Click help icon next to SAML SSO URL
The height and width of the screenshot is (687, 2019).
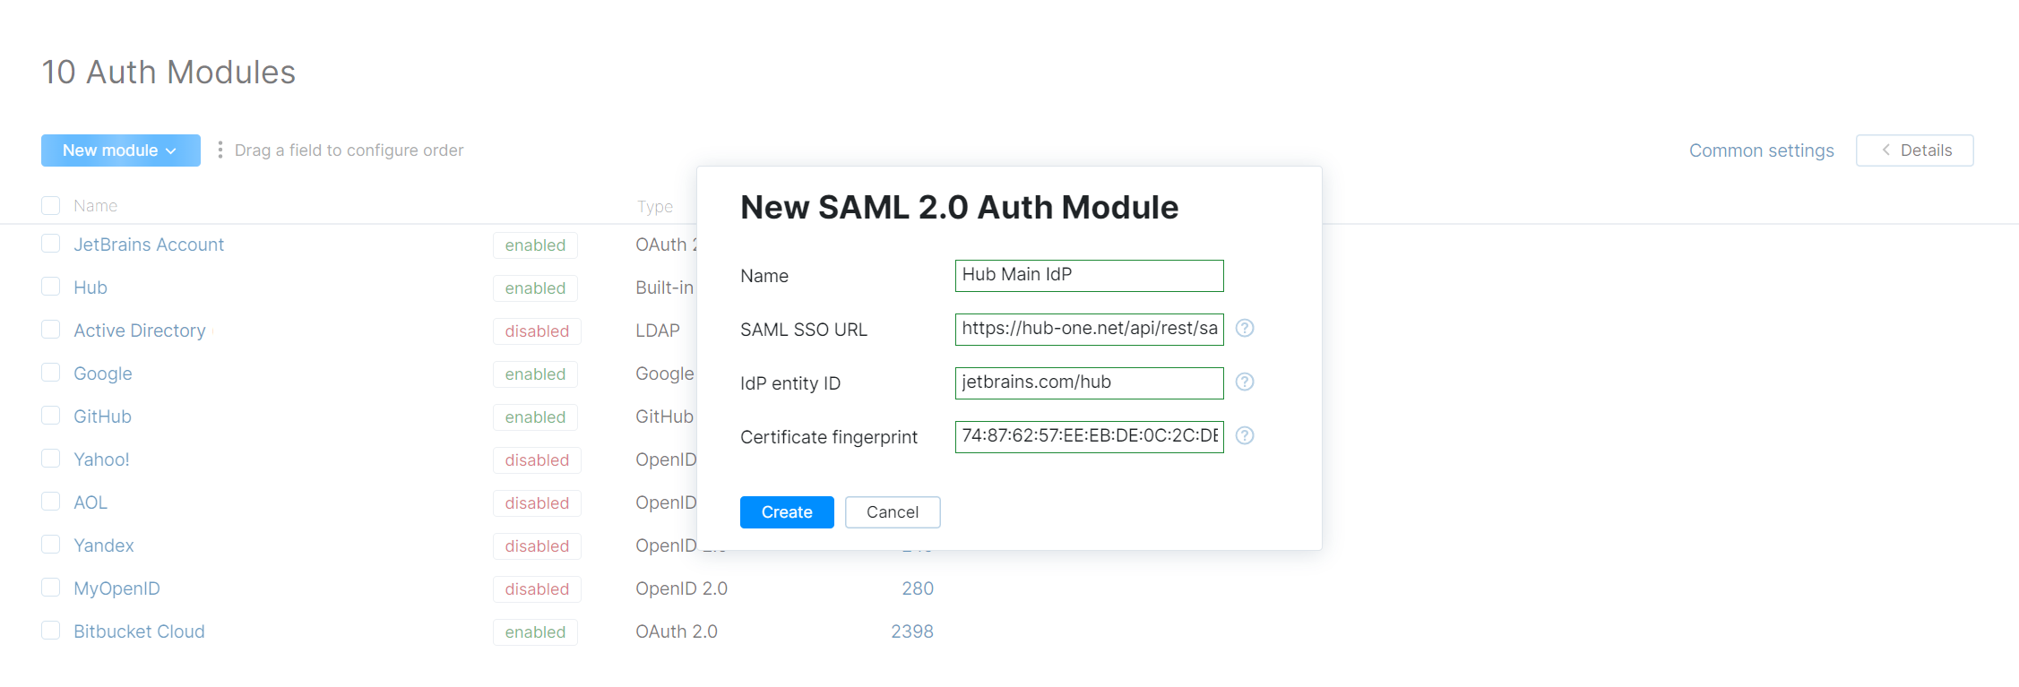1244,328
